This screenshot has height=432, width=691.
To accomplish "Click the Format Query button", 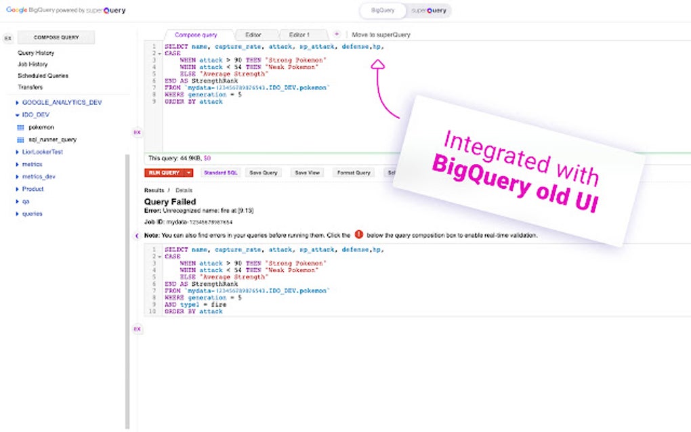I will pos(353,173).
